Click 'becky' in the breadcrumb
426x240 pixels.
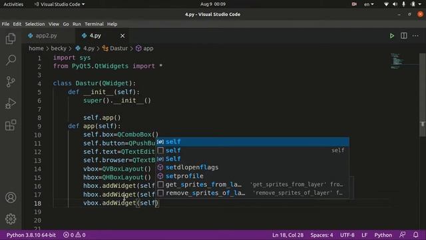pos(59,49)
